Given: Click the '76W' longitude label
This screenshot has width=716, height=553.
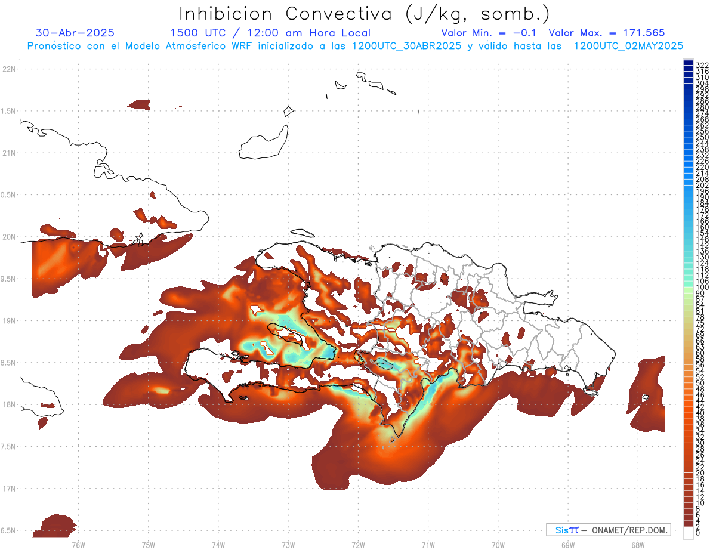Looking at the screenshot, I should click(78, 544).
